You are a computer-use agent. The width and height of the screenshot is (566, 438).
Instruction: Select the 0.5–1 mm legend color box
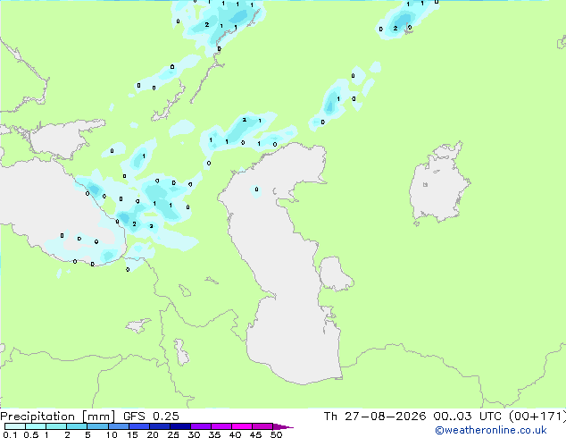(x=36, y=426)
